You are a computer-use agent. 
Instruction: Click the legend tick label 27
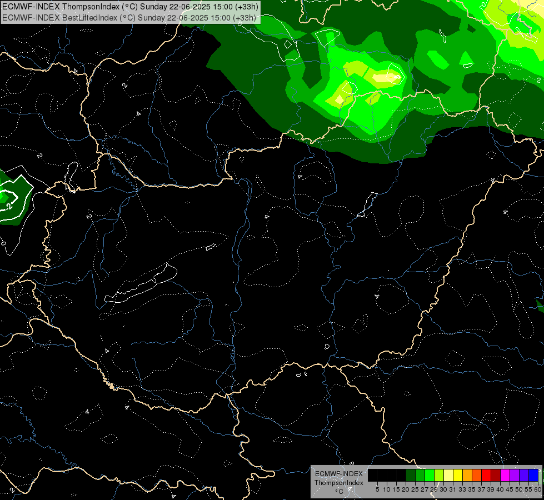coord(425,489)
